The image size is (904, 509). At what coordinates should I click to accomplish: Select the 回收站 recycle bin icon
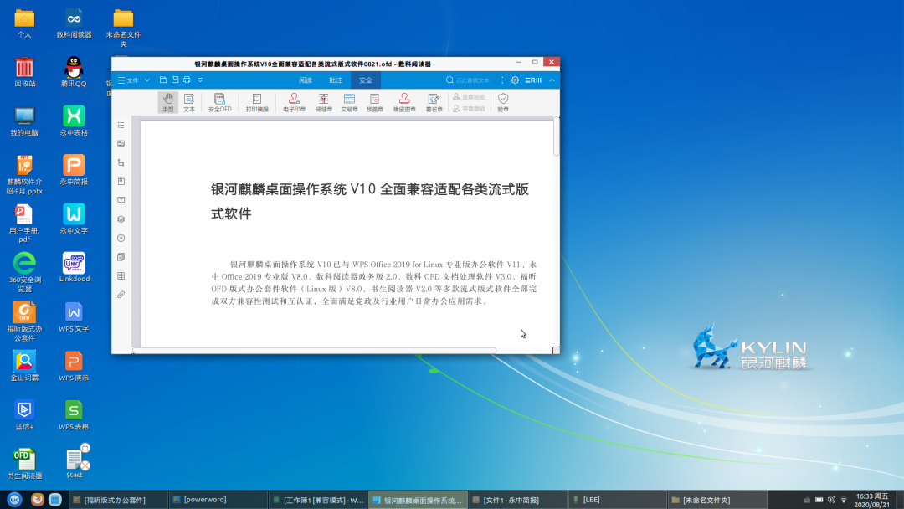pos(24,72)
